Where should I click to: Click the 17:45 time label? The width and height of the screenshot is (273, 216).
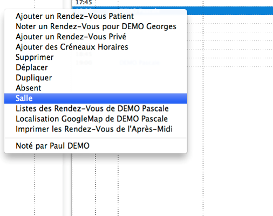(x=84, y=3)
